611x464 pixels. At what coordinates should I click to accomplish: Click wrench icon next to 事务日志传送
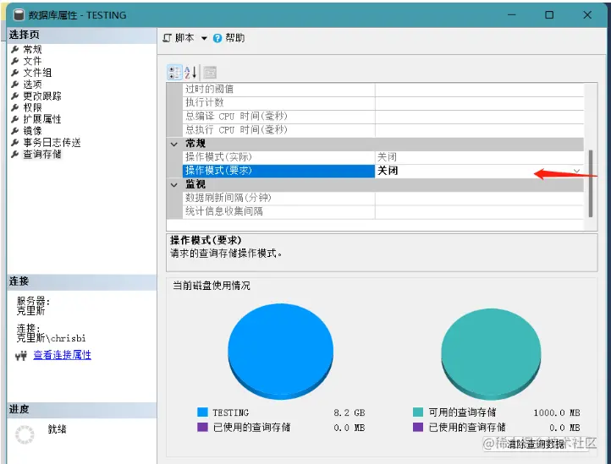(14, 143)
